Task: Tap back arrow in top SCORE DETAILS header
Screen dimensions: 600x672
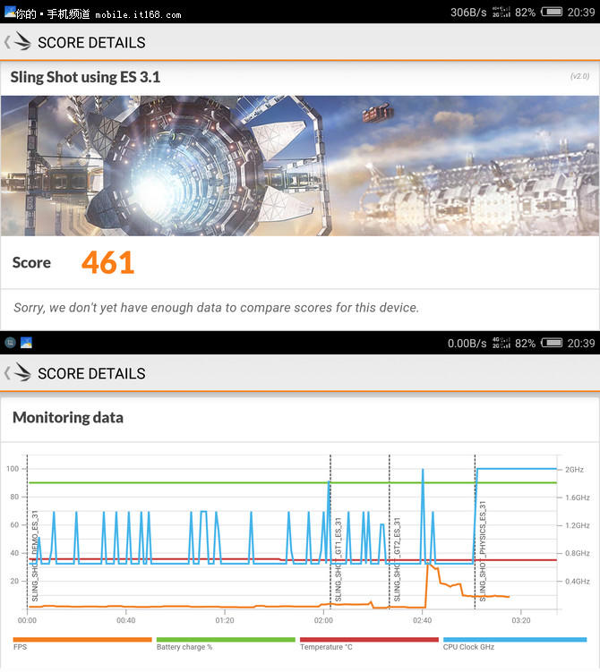Action: click(7, 42)
